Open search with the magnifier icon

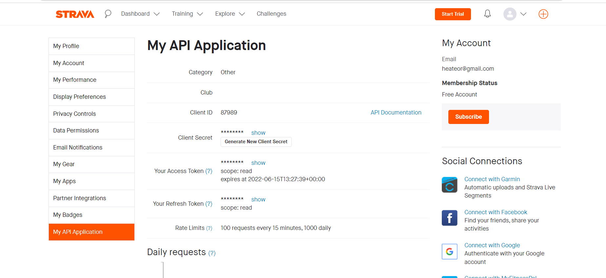click(108, 14)
